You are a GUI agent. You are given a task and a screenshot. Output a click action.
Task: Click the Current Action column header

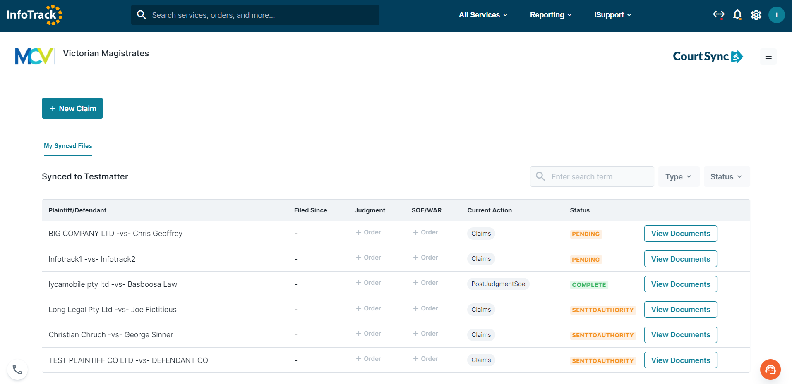(x=490, y=210)
